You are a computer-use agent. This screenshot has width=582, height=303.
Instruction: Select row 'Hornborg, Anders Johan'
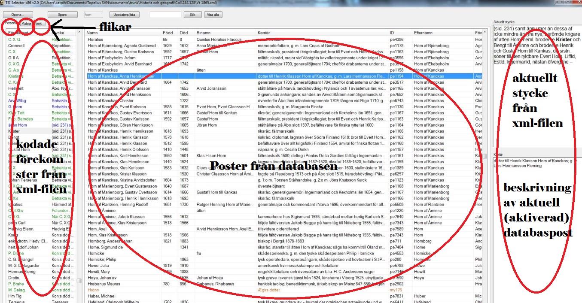pos(283,241)
